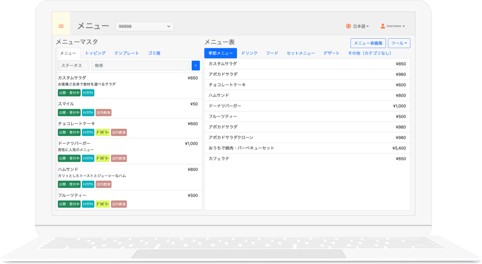Select the セットメニュー tab

[x=301, y=53]
